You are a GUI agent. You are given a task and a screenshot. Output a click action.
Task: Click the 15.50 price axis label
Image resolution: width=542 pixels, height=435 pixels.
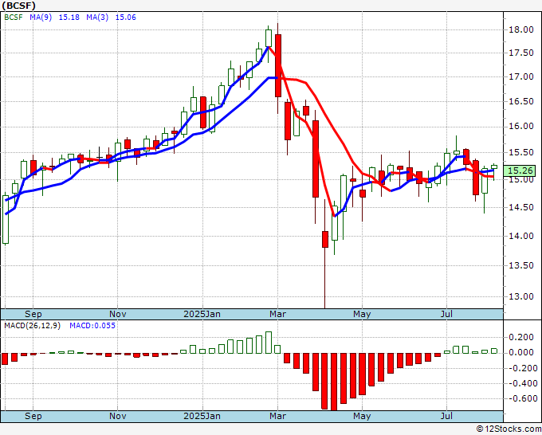pyautogui.click(x=521, y=153)
